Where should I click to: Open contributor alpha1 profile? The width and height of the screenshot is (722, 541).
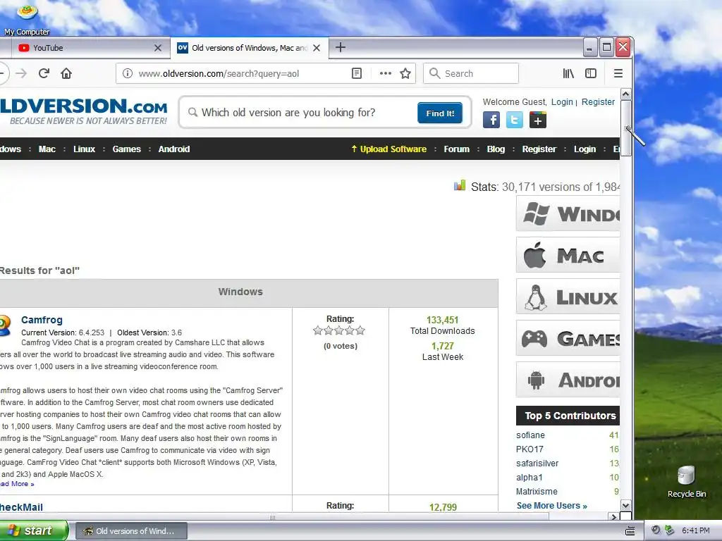point(530,478)
